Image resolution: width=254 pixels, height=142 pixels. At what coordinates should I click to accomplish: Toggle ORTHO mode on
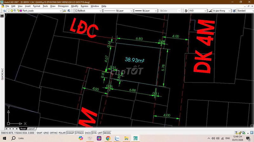coord(54,133)
